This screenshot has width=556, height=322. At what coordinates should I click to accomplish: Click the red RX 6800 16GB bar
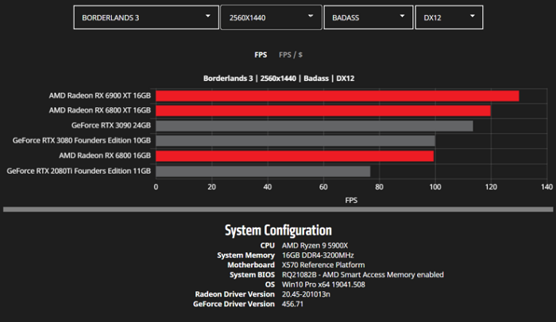click(294, 155)
